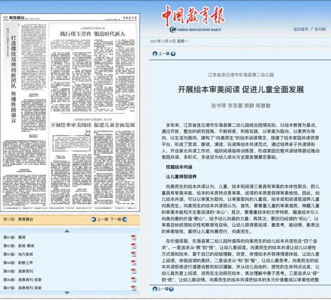The width and height of the screenshot is (331, 300).
Task: Expand page list with down triangle
Action: coord(67,293)
